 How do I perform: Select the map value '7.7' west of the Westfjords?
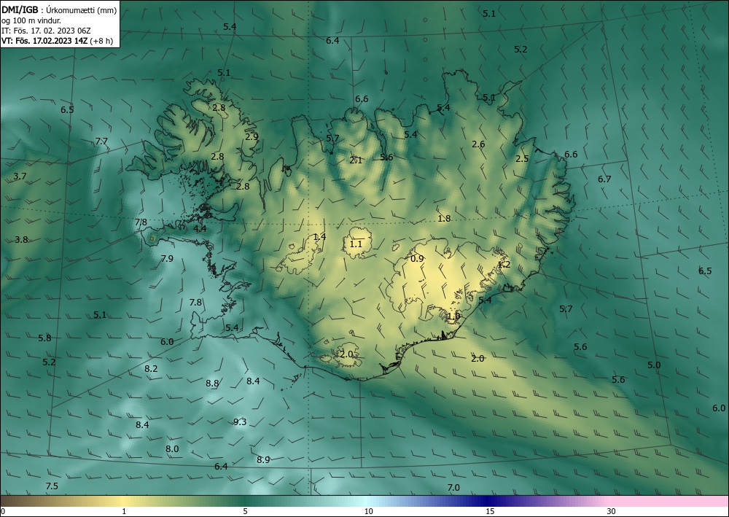pos(101,141)
